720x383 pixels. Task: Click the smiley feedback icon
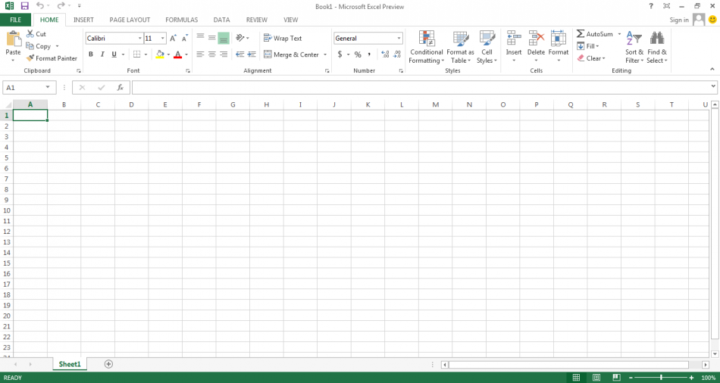(712, 20)
